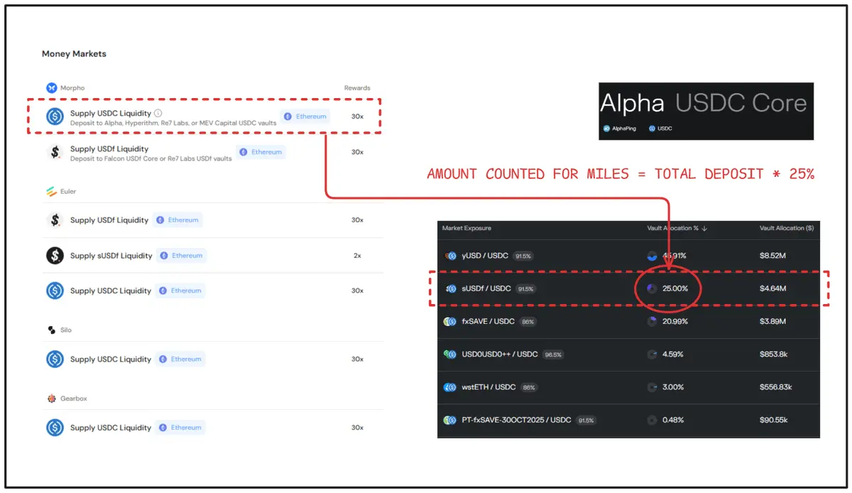Select the wstETH / USDC market name
The width and height of the screenshot is (852, 493).
click(488, 387)
